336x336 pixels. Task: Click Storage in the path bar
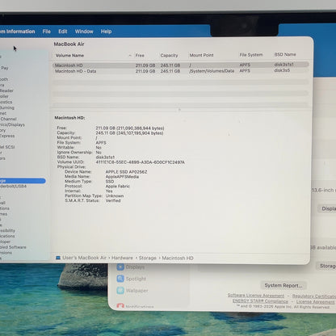pyautogui.click(x=147, y=258)
